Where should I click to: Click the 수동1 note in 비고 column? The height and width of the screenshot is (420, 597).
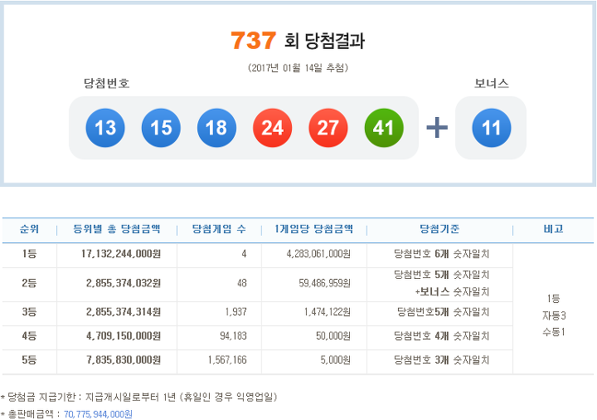554,332
